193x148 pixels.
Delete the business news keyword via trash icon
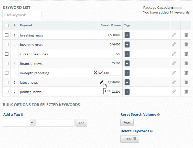(x=186, y=45)
